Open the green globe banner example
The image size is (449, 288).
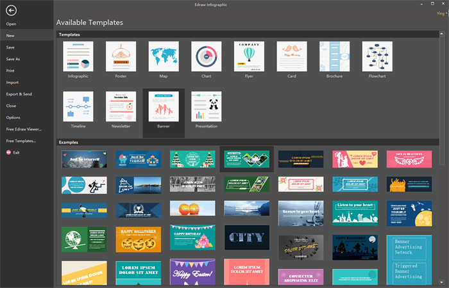[84, 239]
